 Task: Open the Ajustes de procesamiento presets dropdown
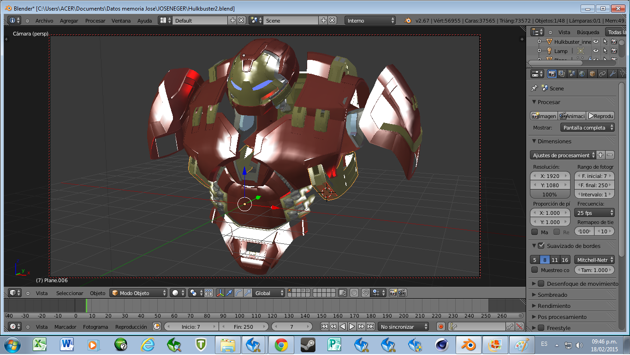[x=563, y=155]
